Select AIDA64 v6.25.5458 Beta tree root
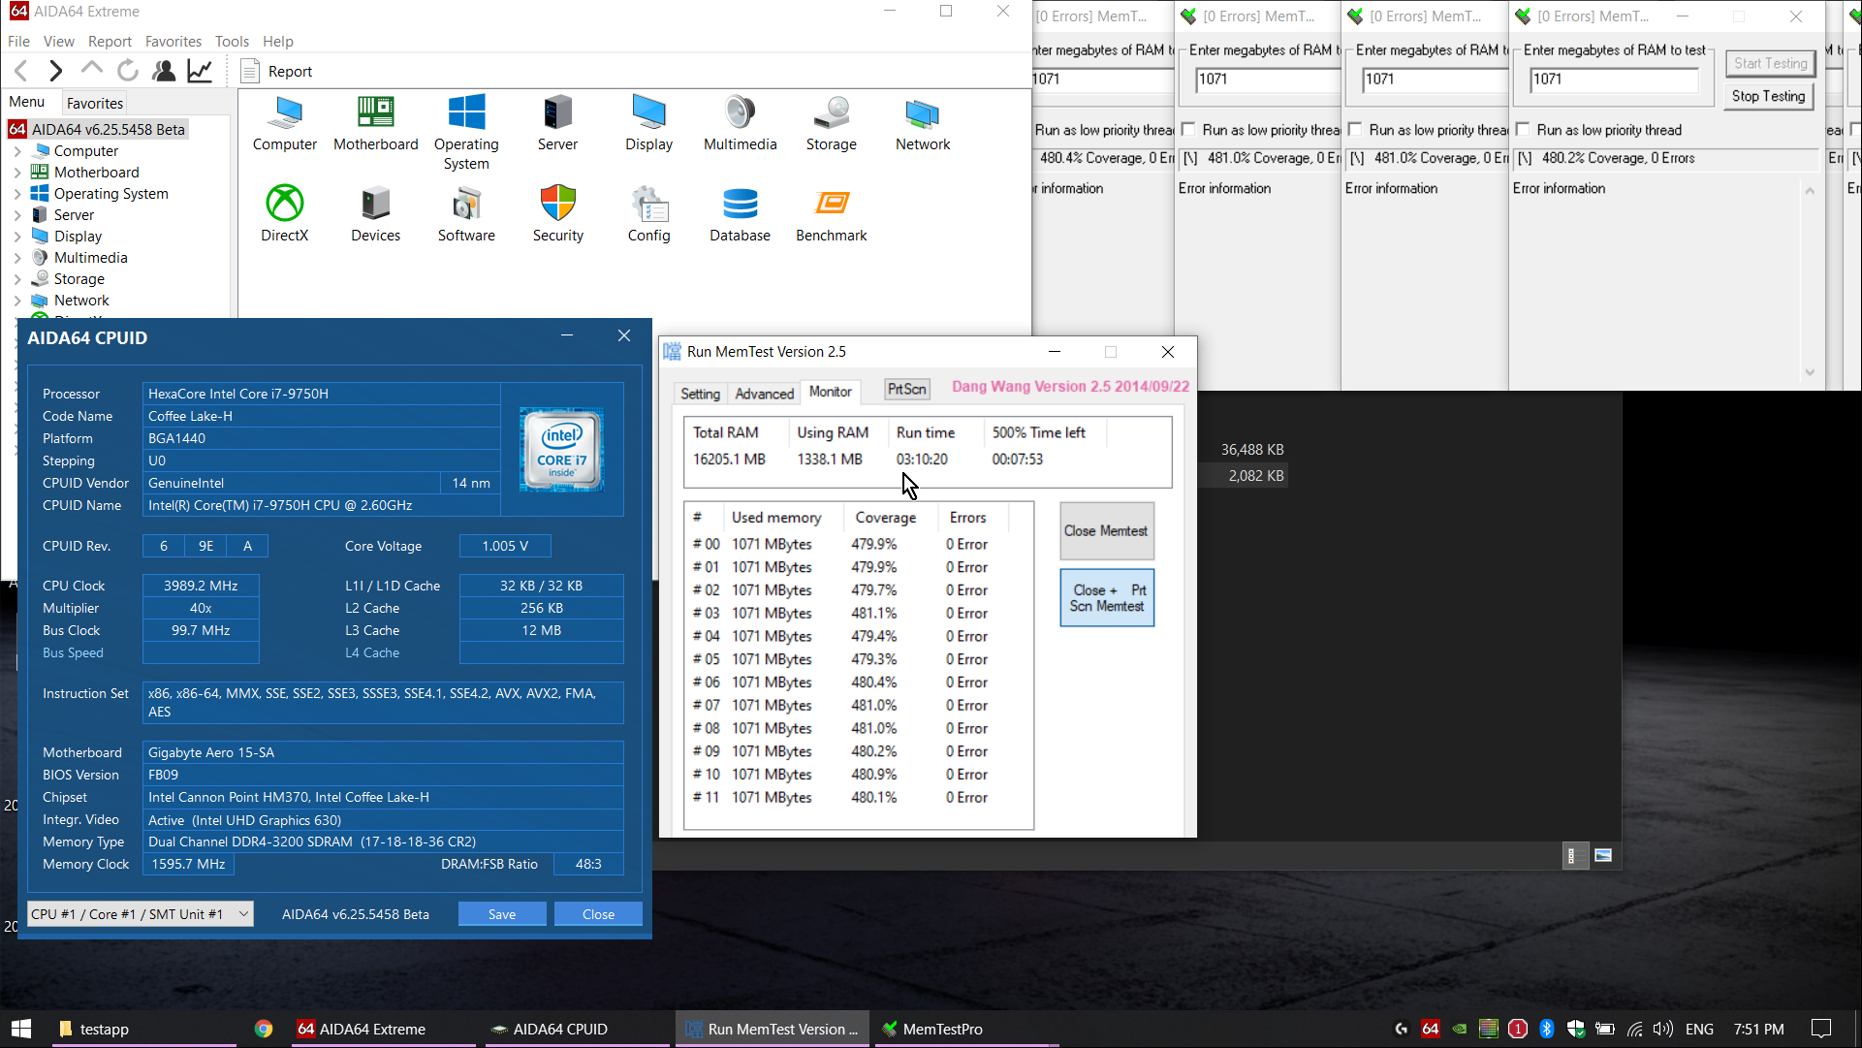 coord(98,130)
